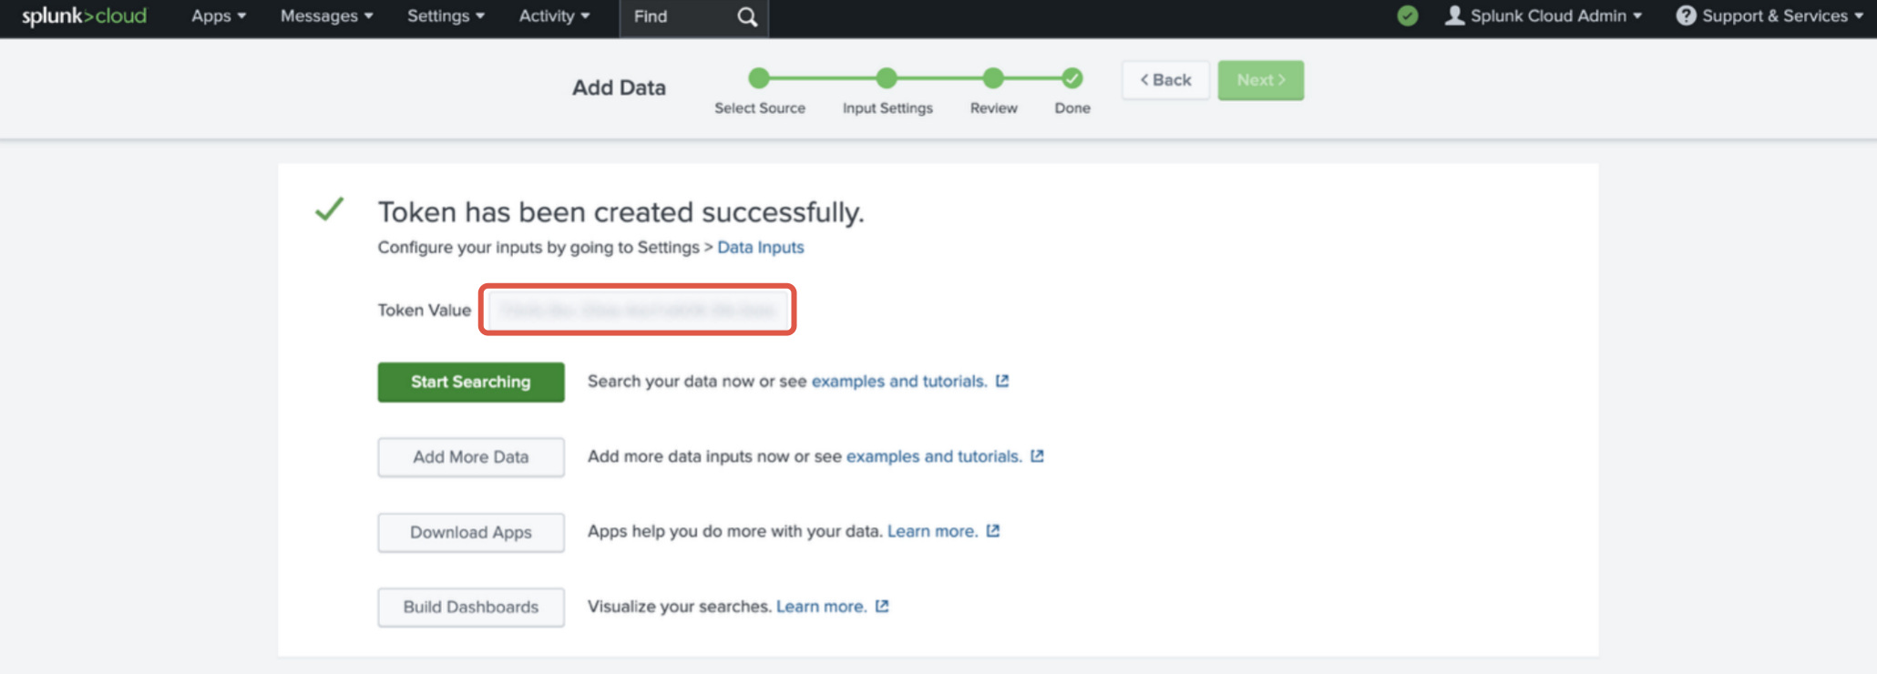The height and width of the screenshot is (674, 1877).
Task: Click the green health status checkmark icon
Action: [1407, 16]
